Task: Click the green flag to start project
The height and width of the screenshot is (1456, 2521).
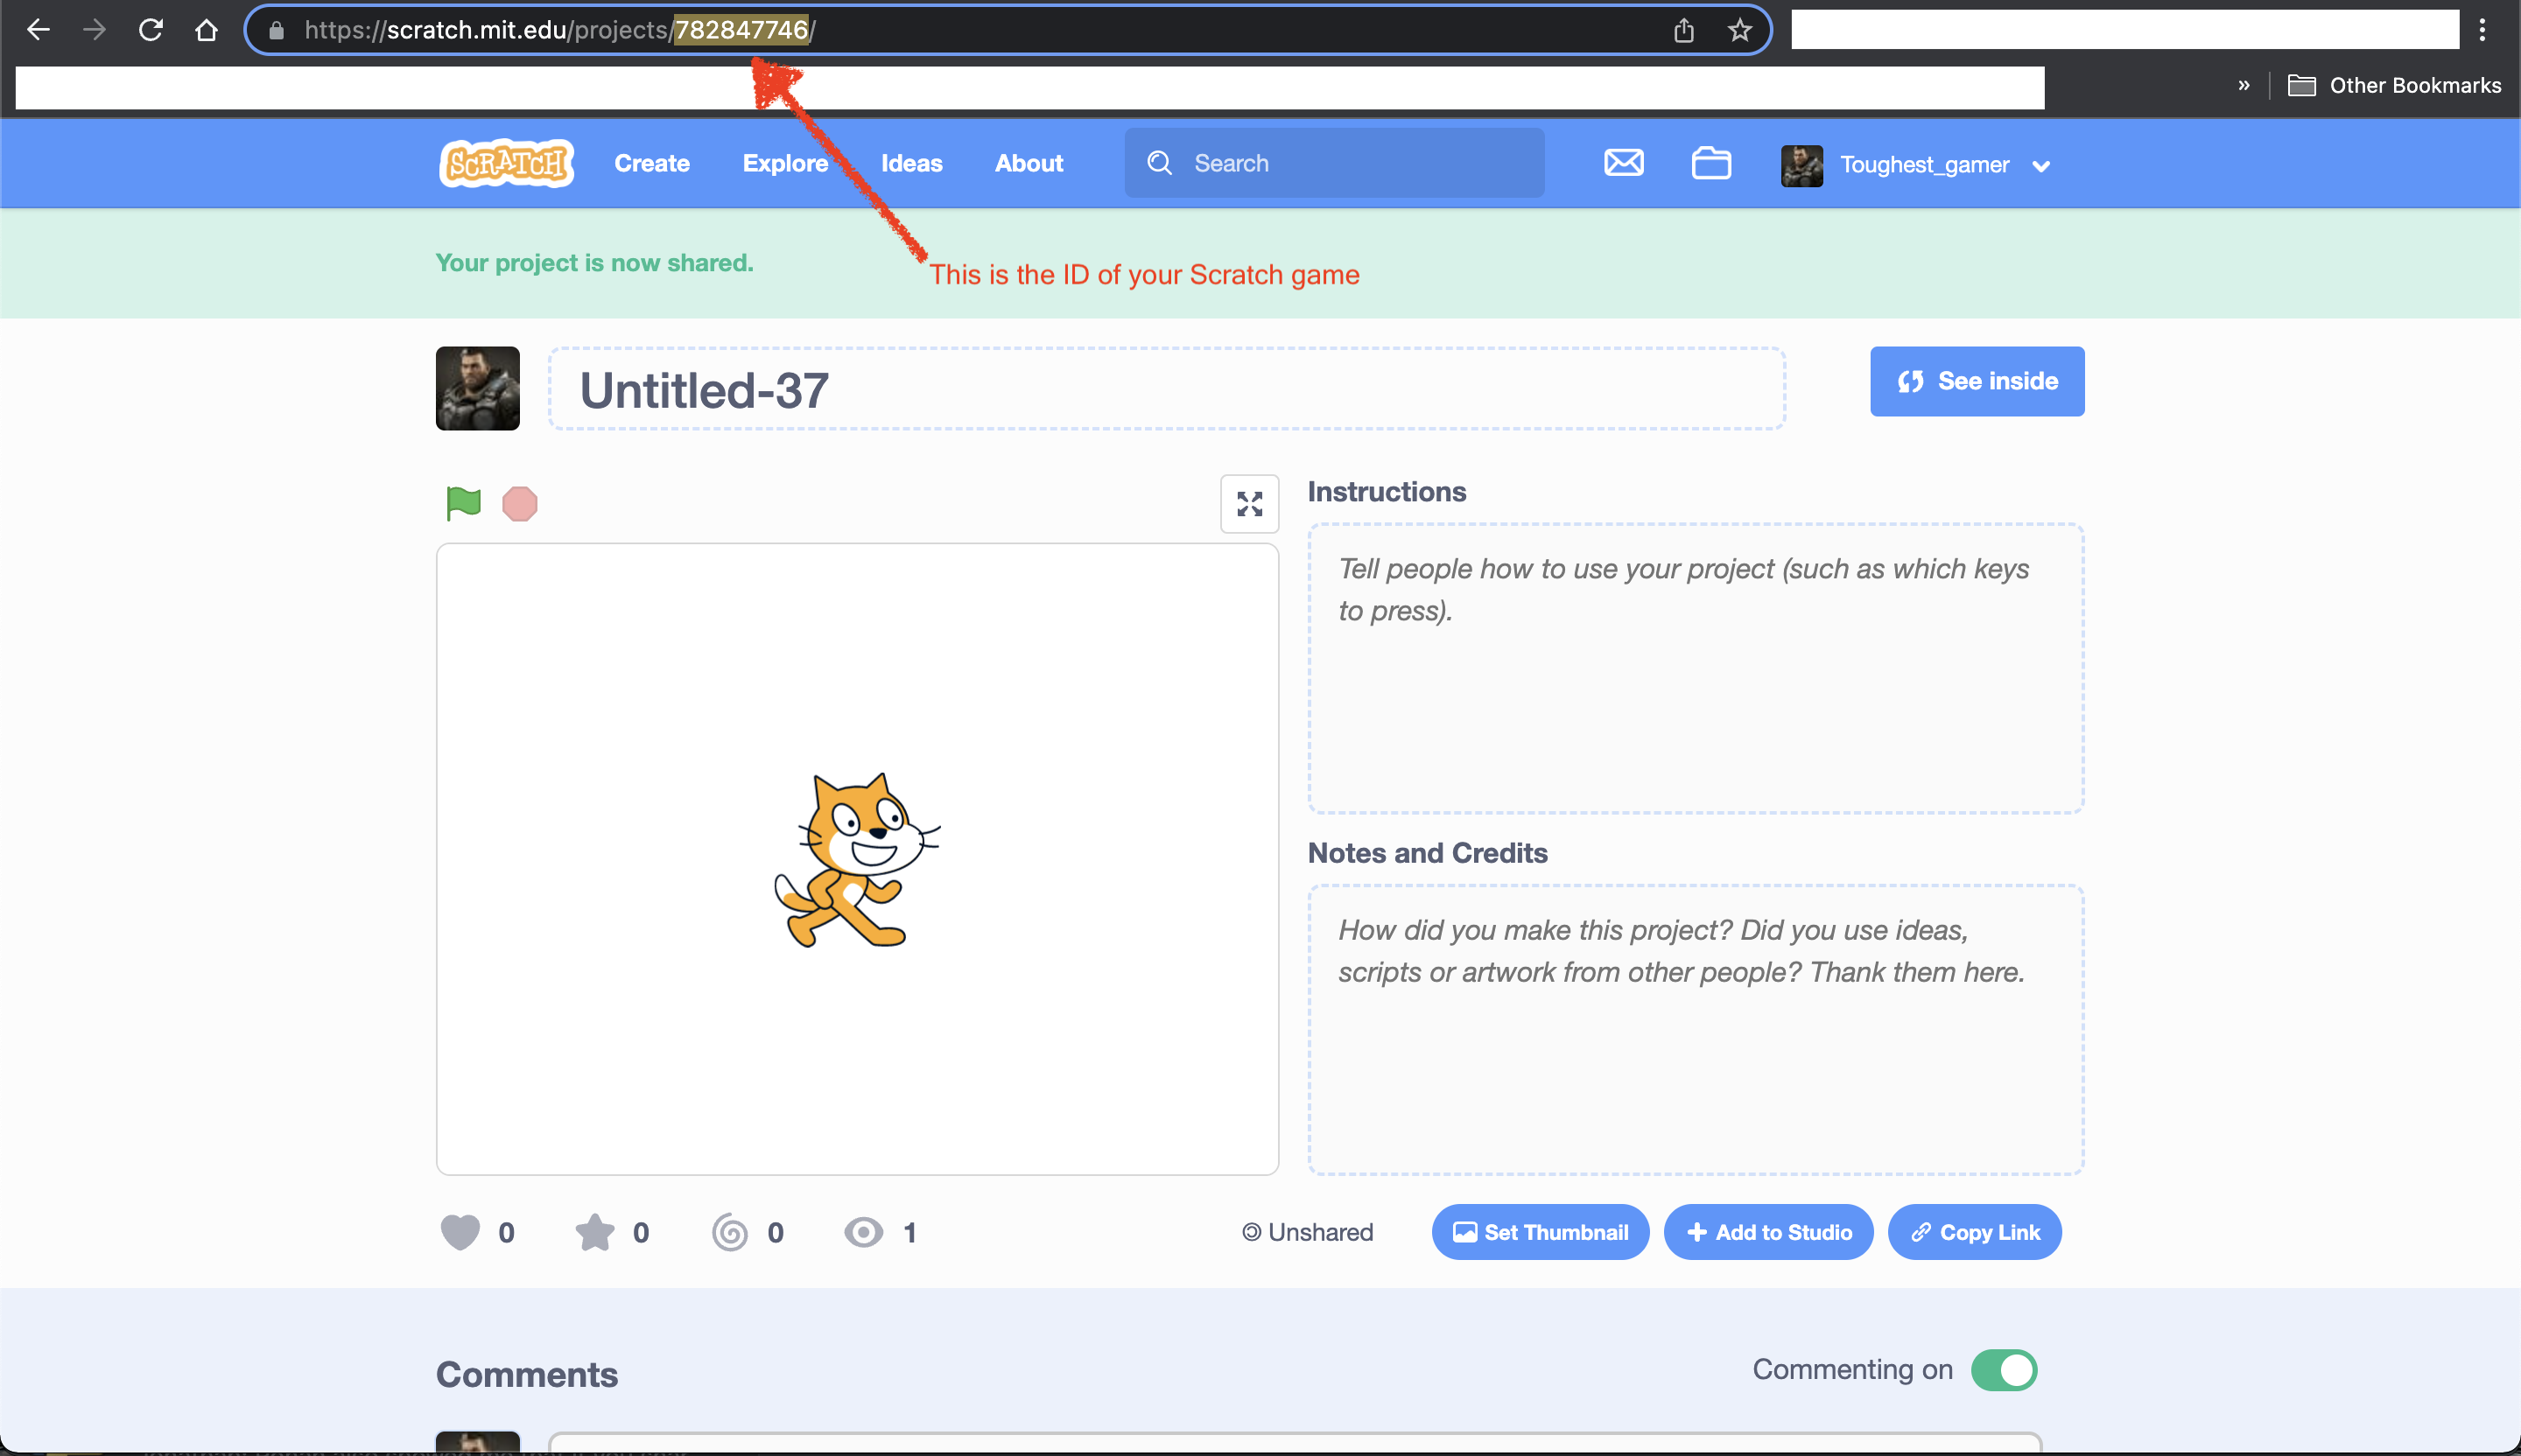Action: [463, 503]
